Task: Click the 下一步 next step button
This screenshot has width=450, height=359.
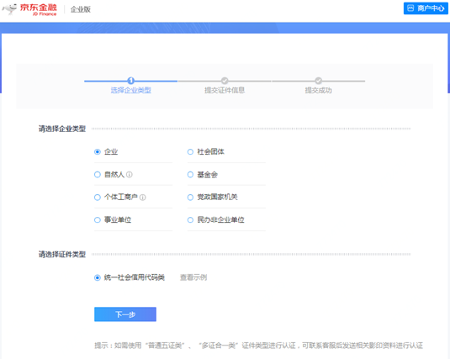Action: point(125,314)
